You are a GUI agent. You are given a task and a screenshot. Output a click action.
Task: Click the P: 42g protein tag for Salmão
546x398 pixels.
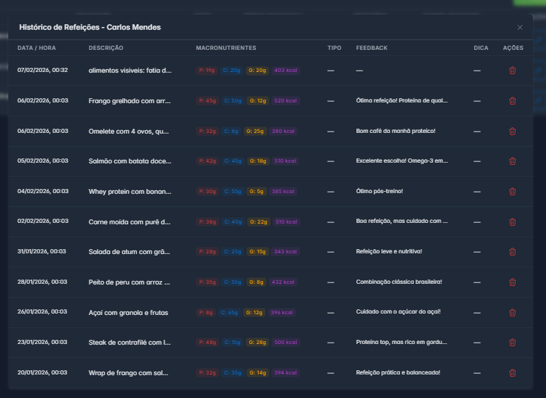[x=207, y=161]
